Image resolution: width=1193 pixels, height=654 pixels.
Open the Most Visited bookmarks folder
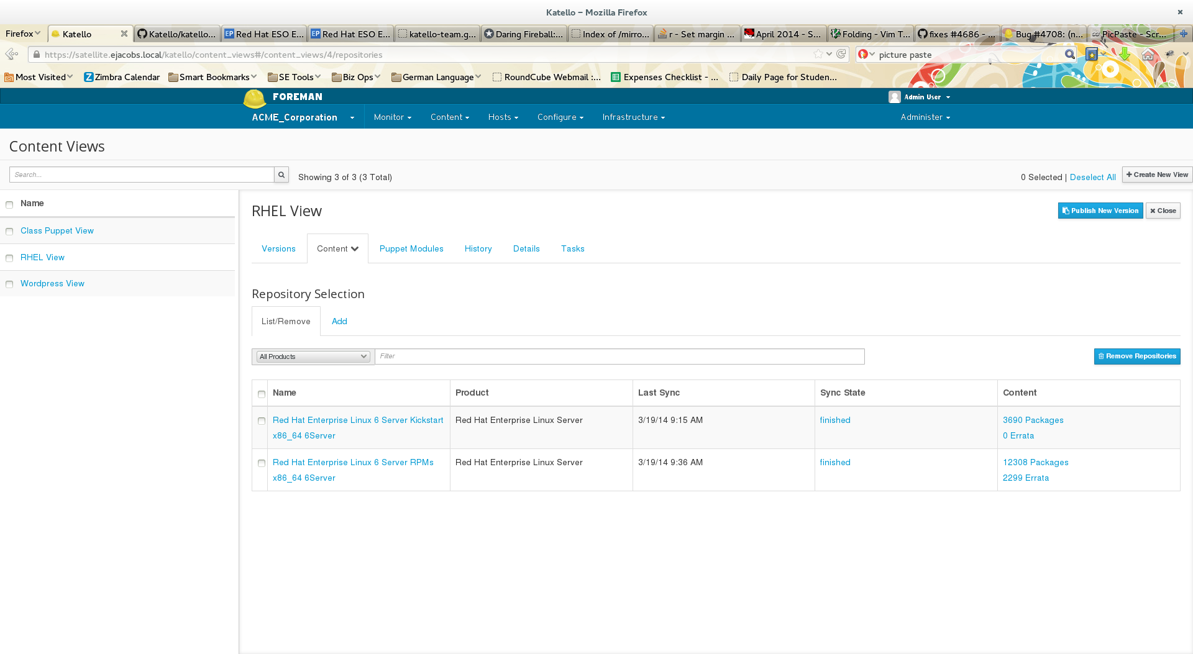click(39, 77)
